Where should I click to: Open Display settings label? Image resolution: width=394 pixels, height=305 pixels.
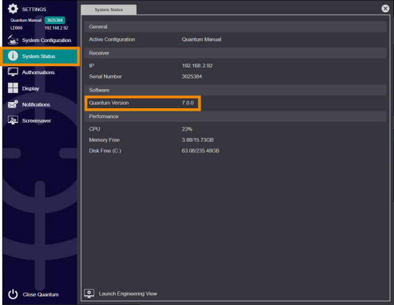(30, 88)
